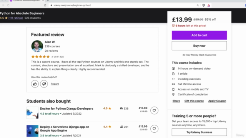Open Deploy a Serverless Django app course title
The width and height of the screenshot is (246, 138).
tap(65, 129)
